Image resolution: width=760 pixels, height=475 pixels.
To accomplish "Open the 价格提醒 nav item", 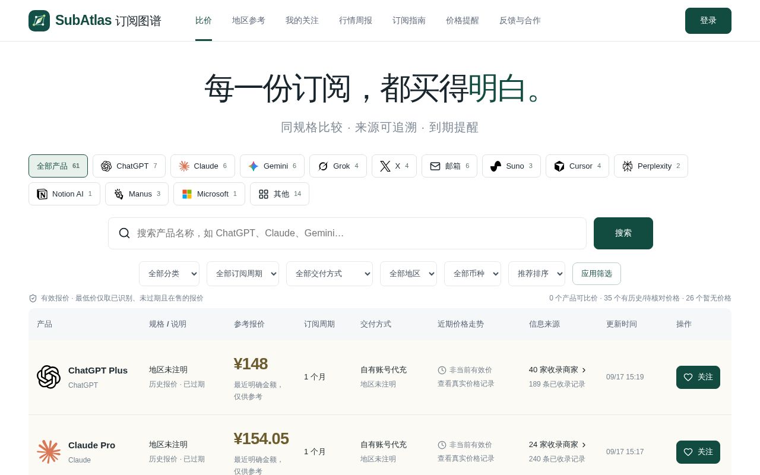I will 463,21.
